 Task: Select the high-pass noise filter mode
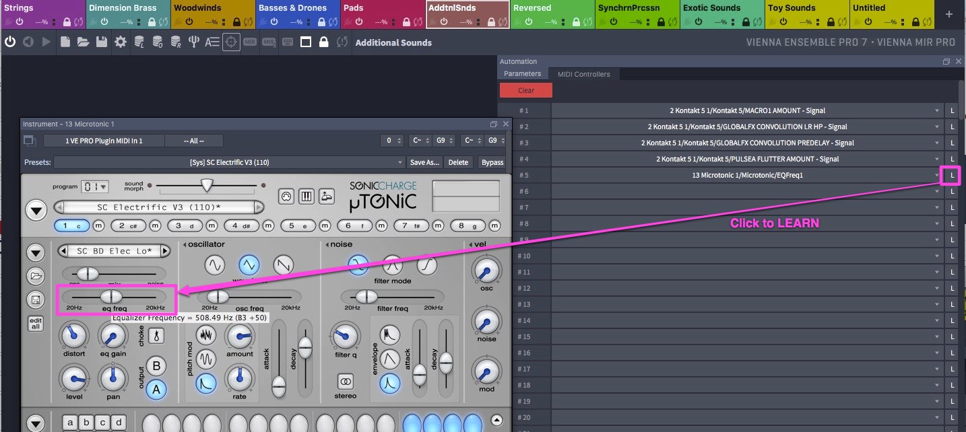(427, 266)
